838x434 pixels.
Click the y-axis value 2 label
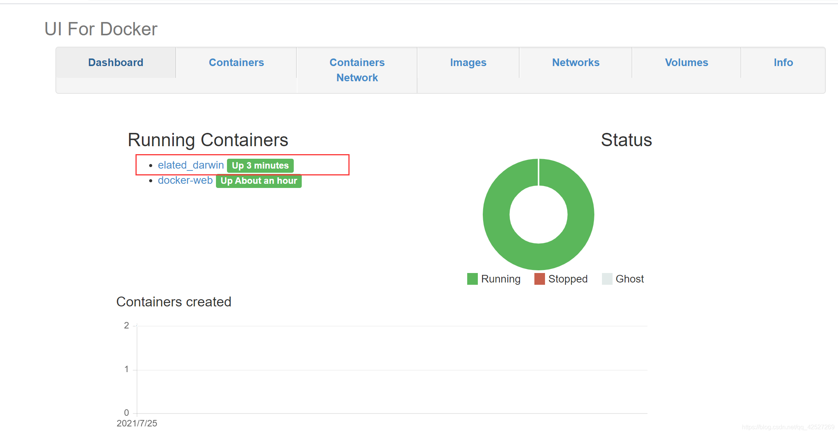tap(126, 325)
